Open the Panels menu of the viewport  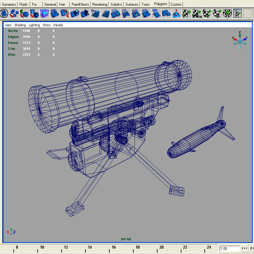coord(58,25)
